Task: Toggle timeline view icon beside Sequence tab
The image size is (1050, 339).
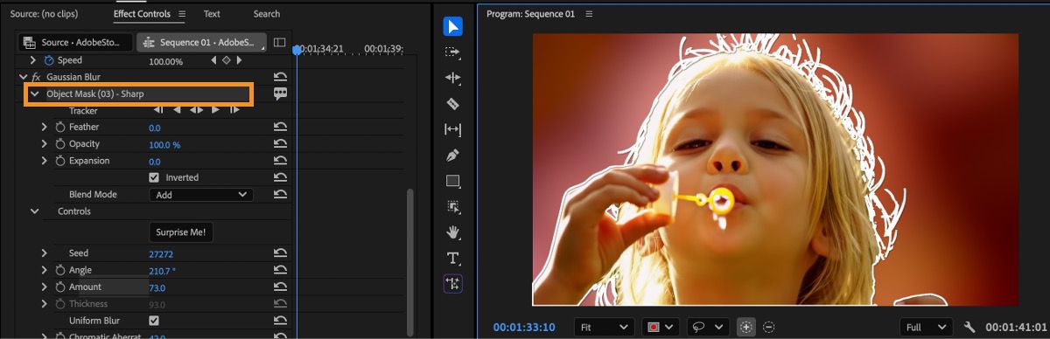Action: [279, 42]
